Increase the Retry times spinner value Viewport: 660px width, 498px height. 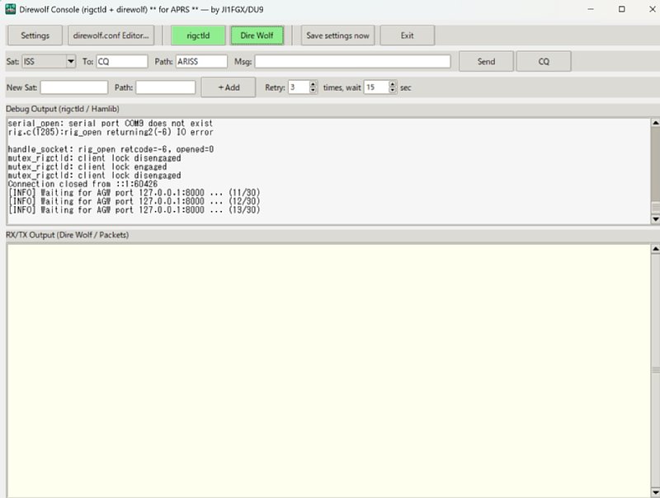[x=313, y=84]
